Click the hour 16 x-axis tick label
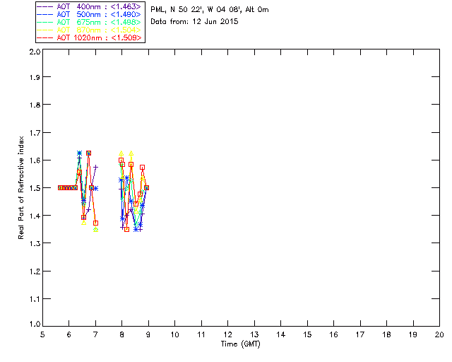Viewport: 452px width, 362px height. tap(333, 334)
